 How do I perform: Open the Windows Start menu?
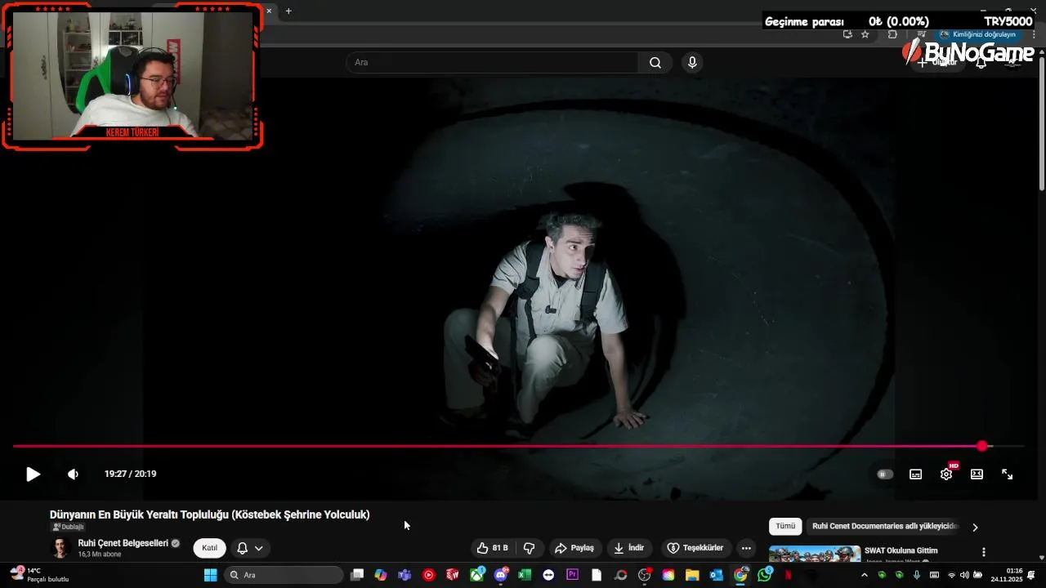tap(210, 575)
